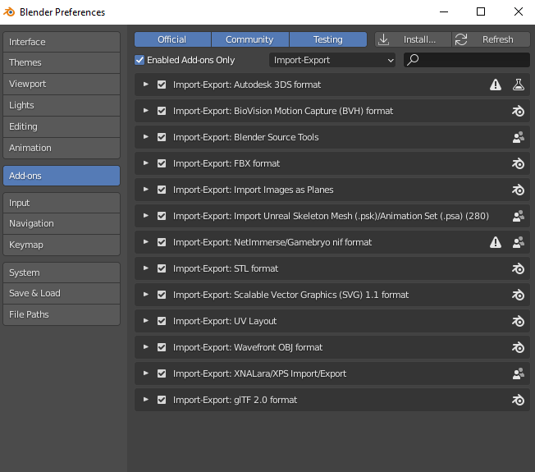Toggle the Community support level filter
The image size is (535, 472).
pyautogui.click(x=249, y=39)
